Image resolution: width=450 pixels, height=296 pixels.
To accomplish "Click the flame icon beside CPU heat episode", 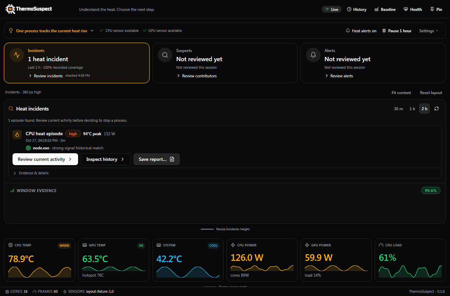I will pyautogui.click(x=17, y=135).
